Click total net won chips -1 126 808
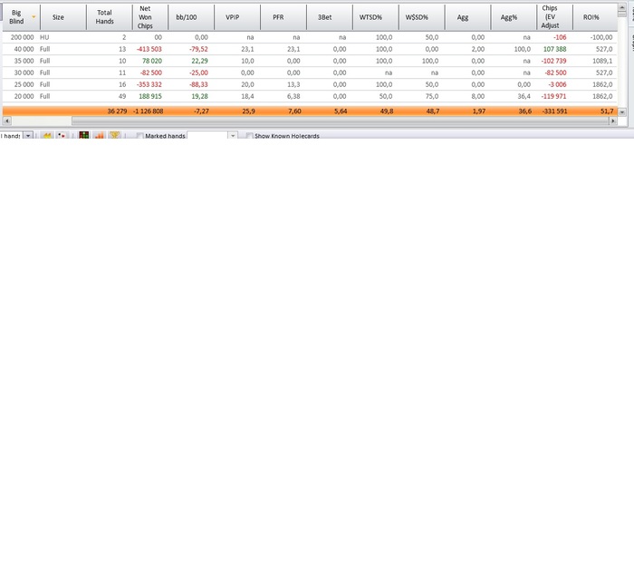This screenshot has width=634, height=582. [x=149, y=111]
